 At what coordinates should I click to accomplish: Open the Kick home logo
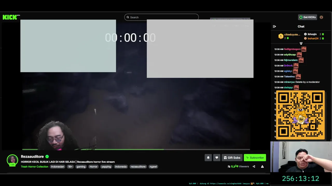[x=11, y=17]
